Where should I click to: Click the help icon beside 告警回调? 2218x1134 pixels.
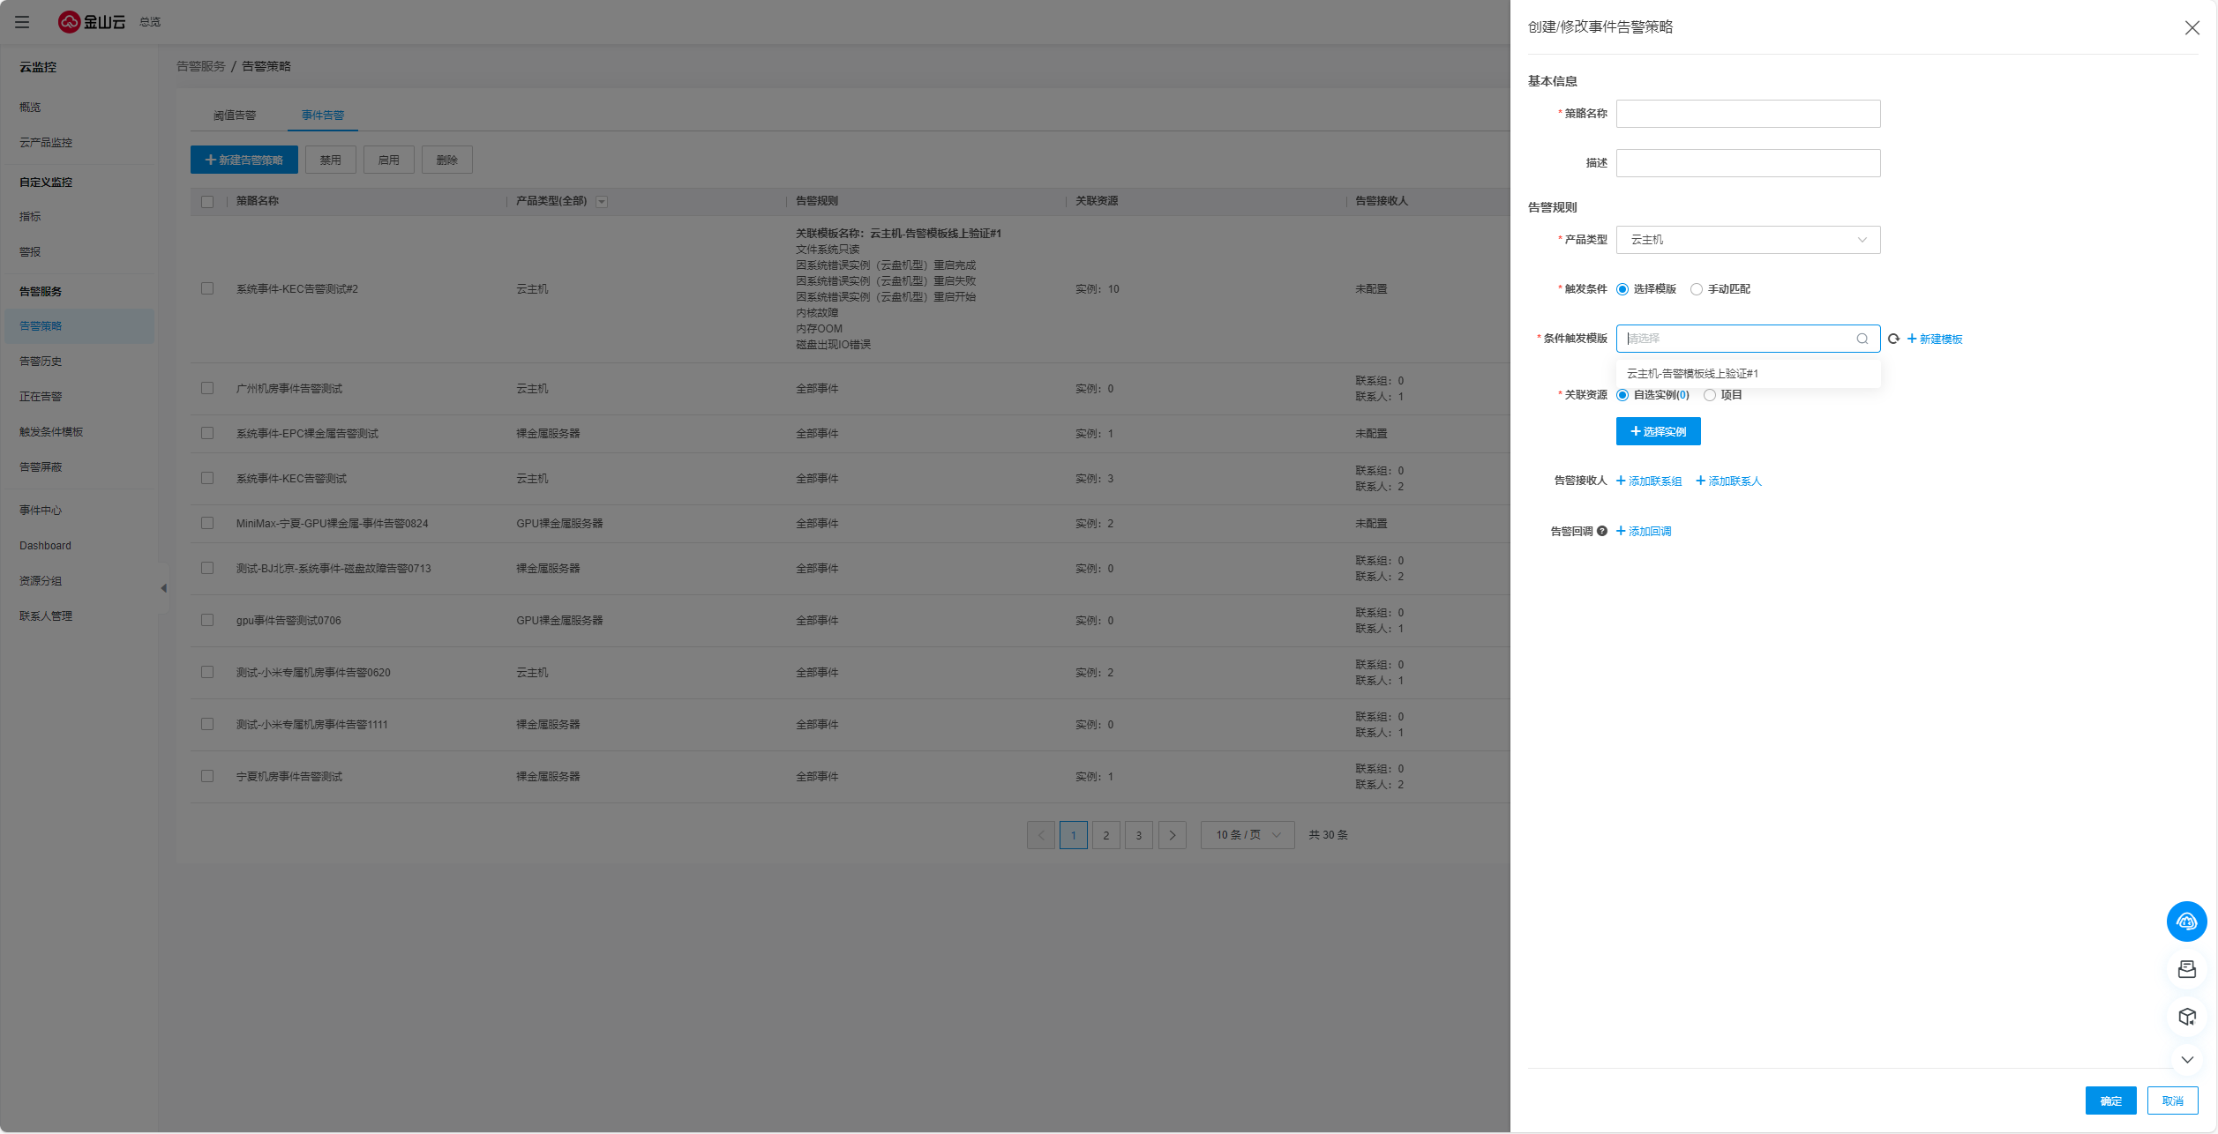[1602, 531]
